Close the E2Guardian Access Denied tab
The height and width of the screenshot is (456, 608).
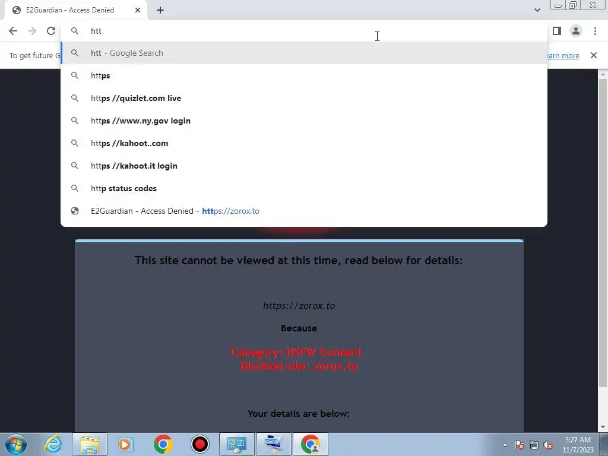pos(138,10)
